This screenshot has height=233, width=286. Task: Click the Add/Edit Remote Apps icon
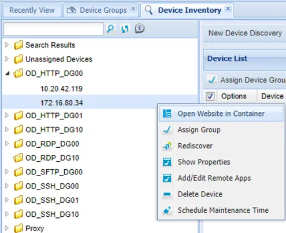coord(167,178)
